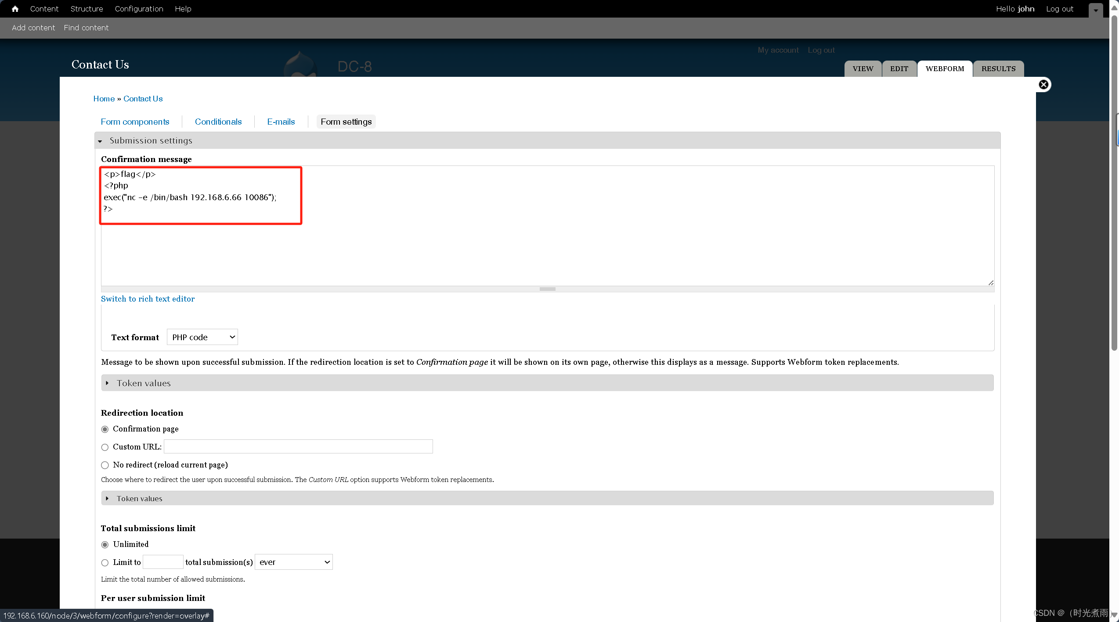The height and width of the screenshot is (622, 1119).
Task: Choose No redirect (reload current page)
Action: tap(105, 465)
